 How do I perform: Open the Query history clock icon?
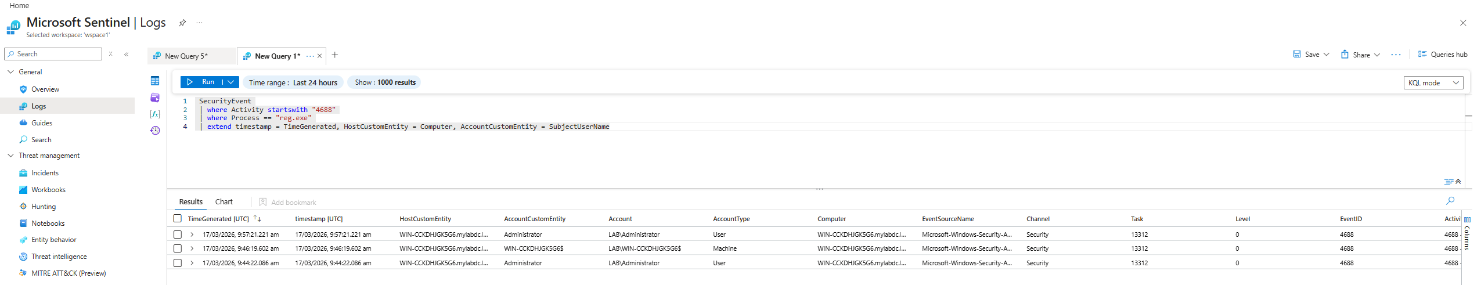[155, 131]
